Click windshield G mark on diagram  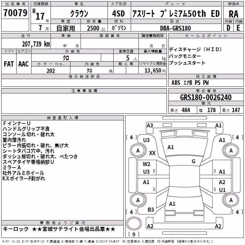click(194, 161)
